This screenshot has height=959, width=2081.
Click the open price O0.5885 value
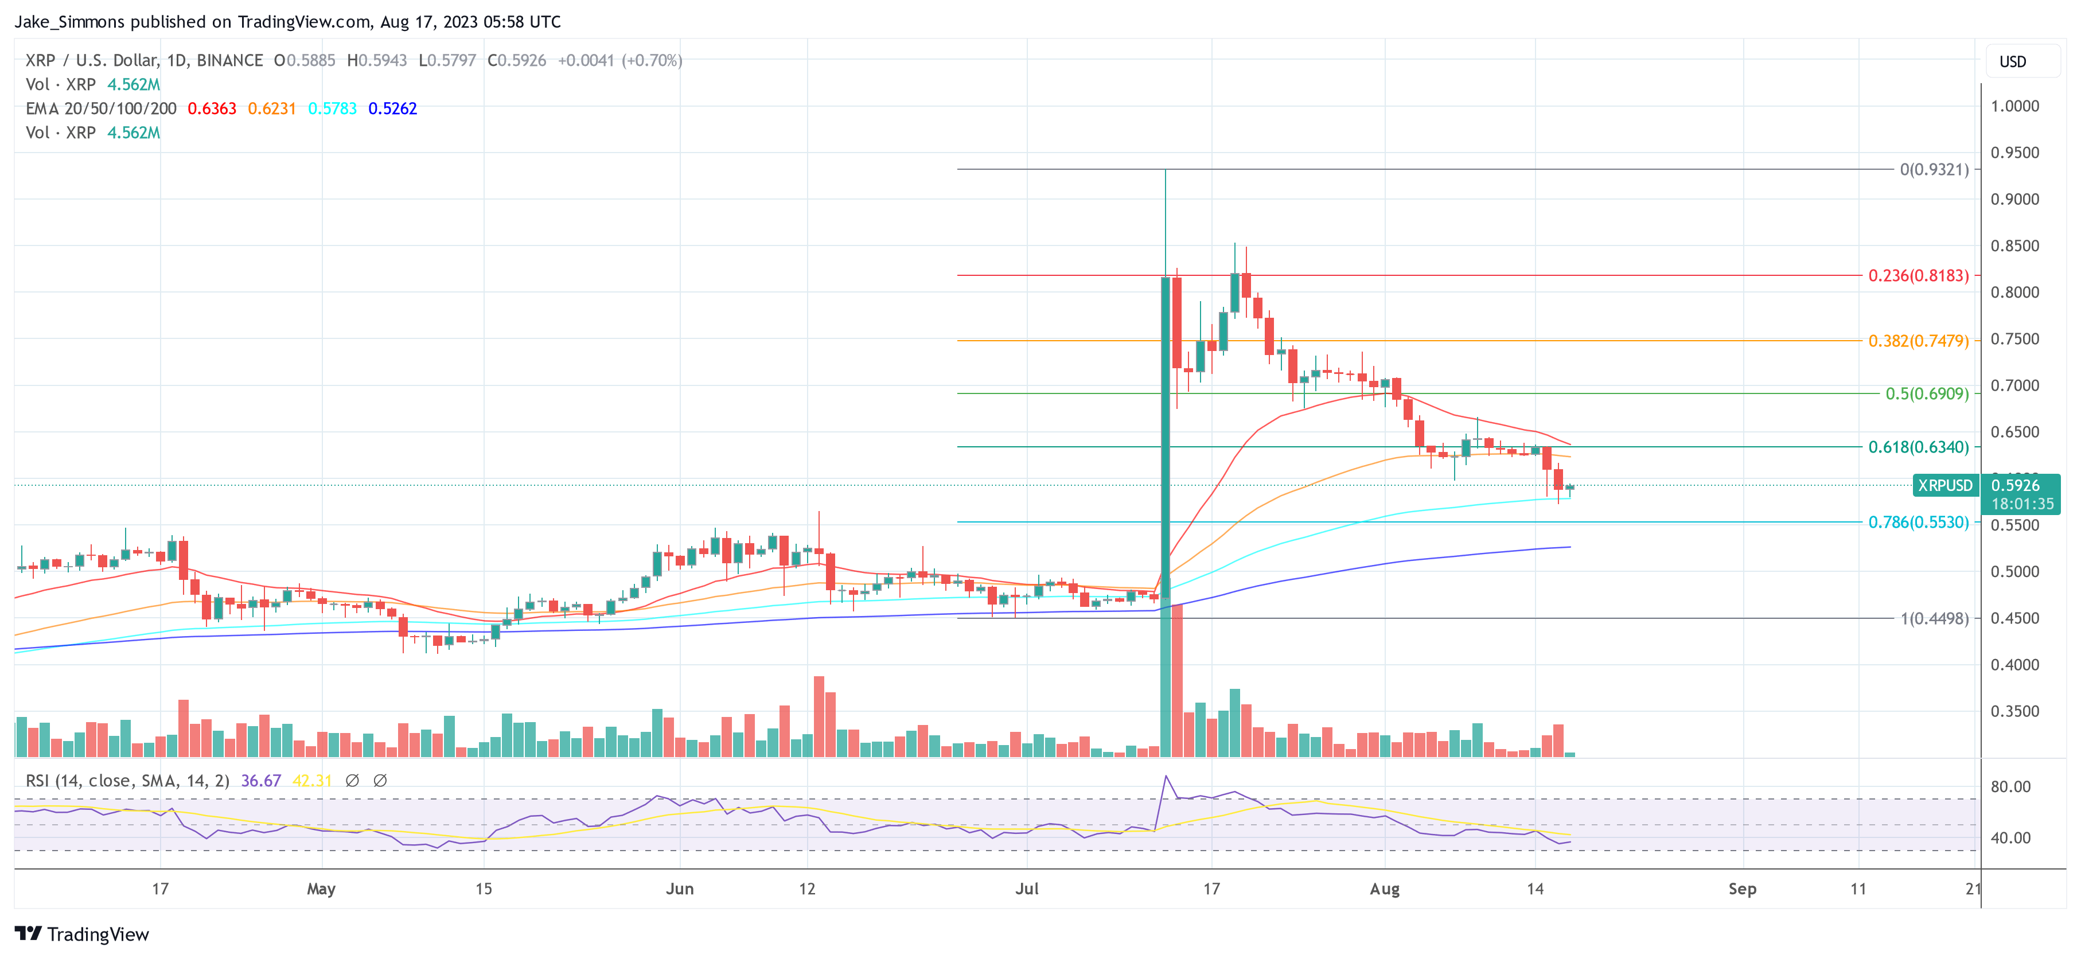(x=305, y=61)
